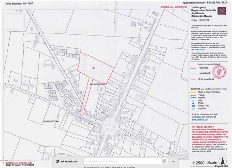The width and height of the screenshot is (232, 168).
Task: Click the Septic Tank legend symbol
Action: click(193, 106)
